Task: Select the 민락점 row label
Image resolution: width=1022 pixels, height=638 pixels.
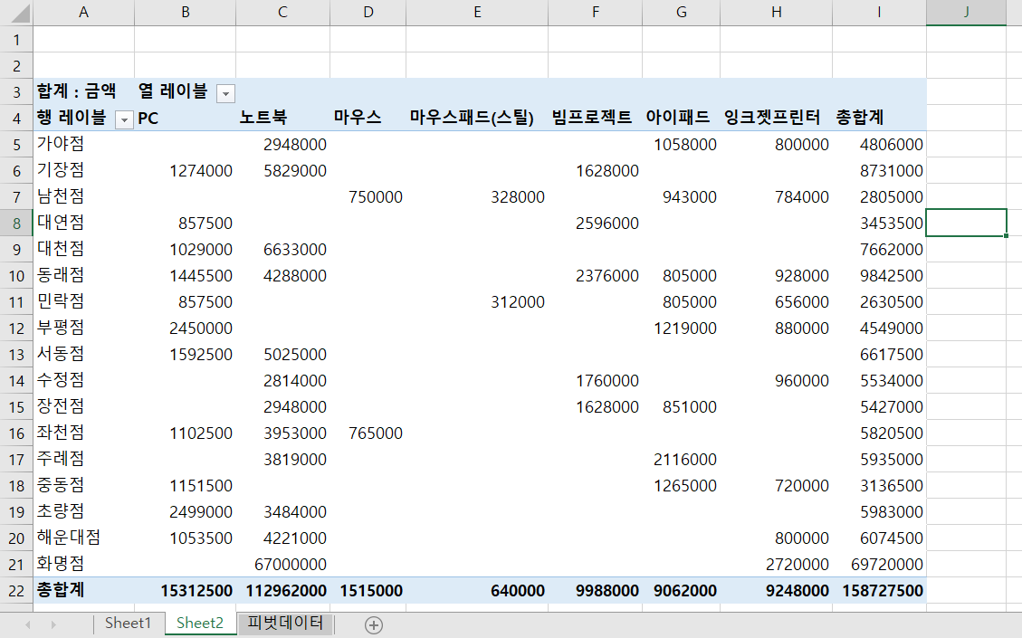Action: 83,301
